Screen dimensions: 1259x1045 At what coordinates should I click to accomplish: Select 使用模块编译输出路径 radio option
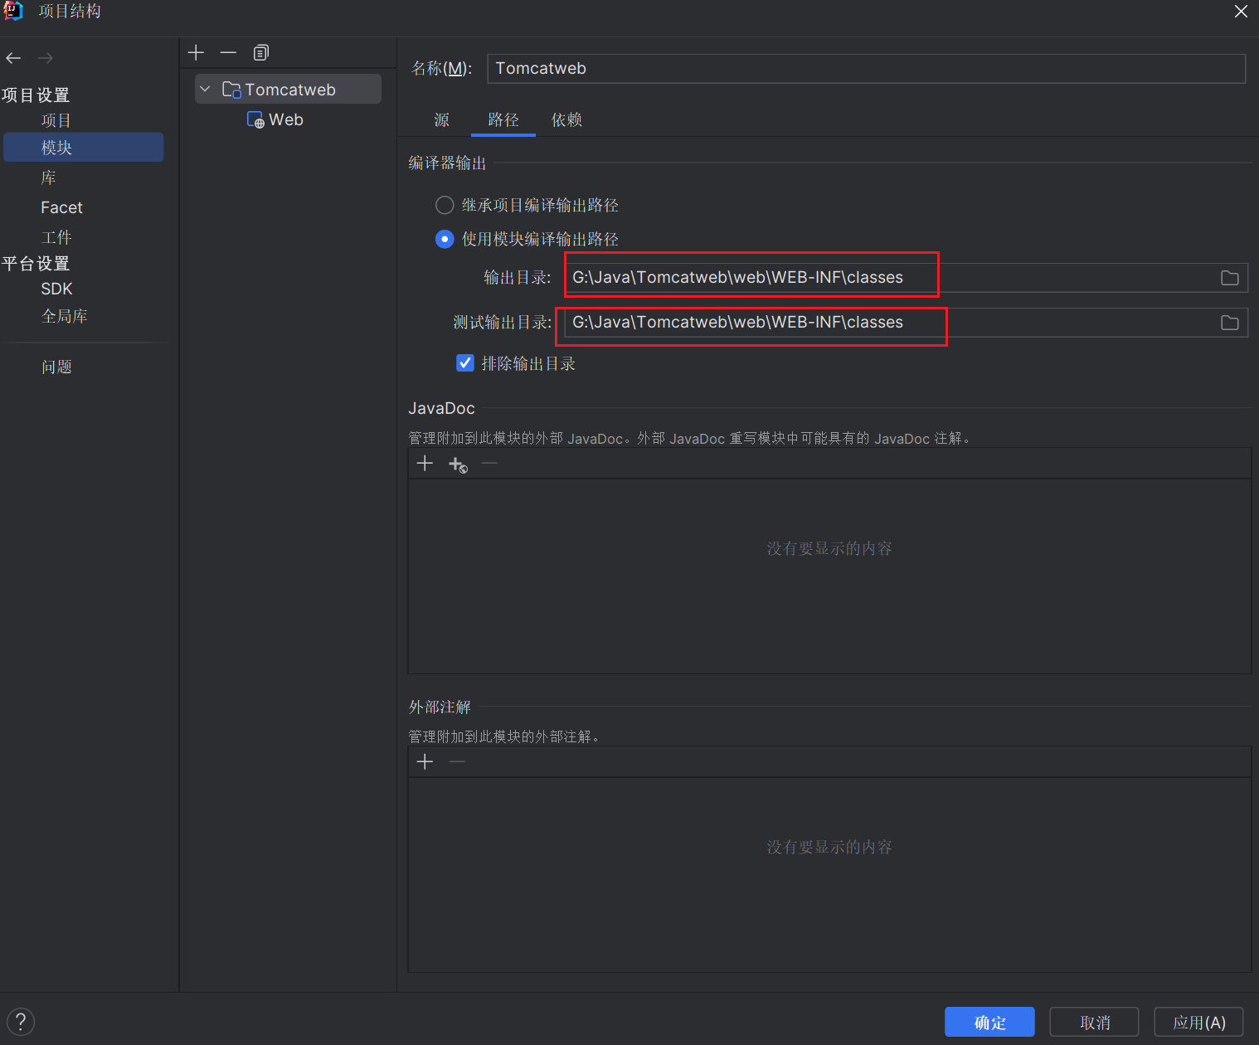point(445,239)
